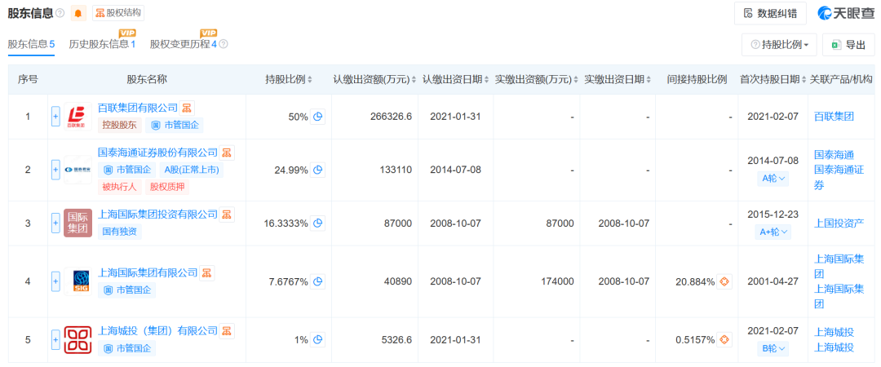
Task: Click 174000 paid-in capital value
Action: tap(558, 281)
